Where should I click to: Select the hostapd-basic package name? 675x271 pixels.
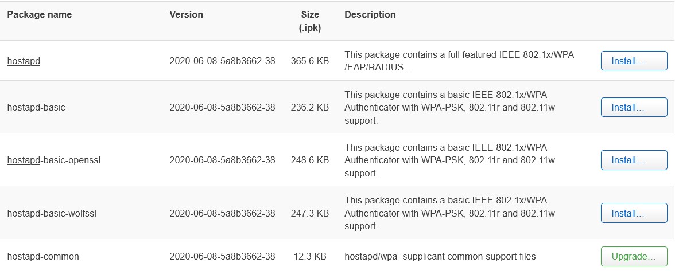(36, 107)
